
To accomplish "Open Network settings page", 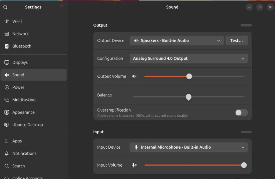I will pyautogui.click(x=34, y=34).
